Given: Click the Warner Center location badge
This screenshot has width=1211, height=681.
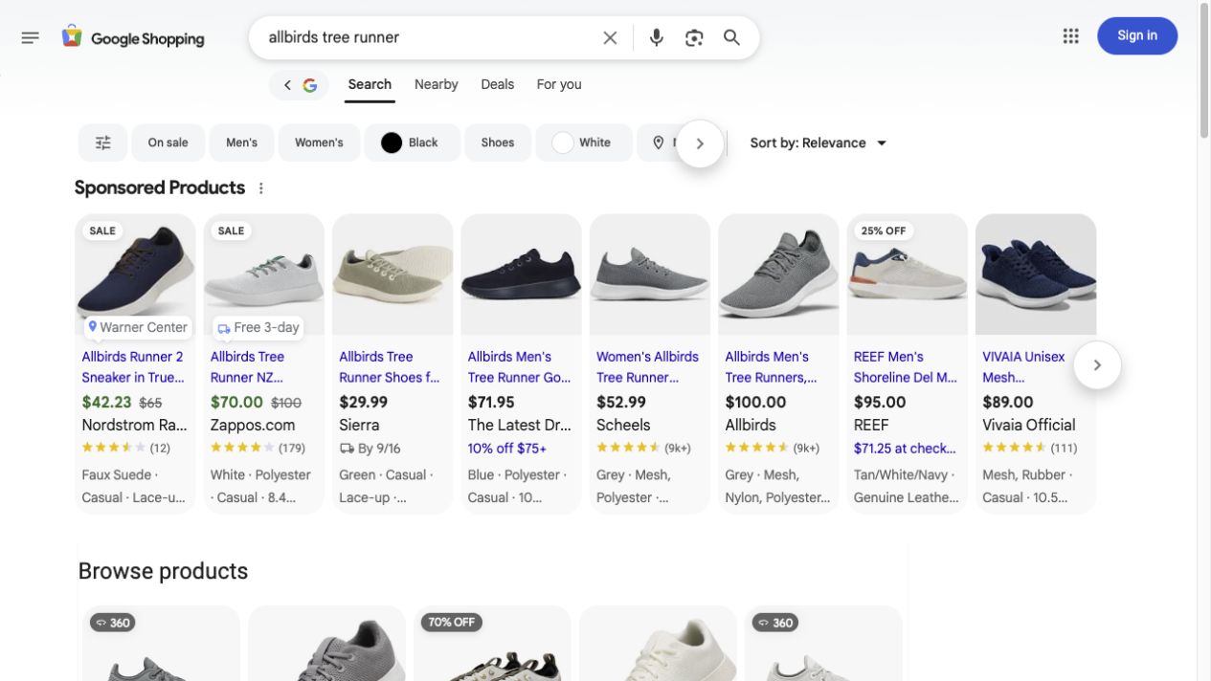Looking at the screenshot, I should coord(138,327).
